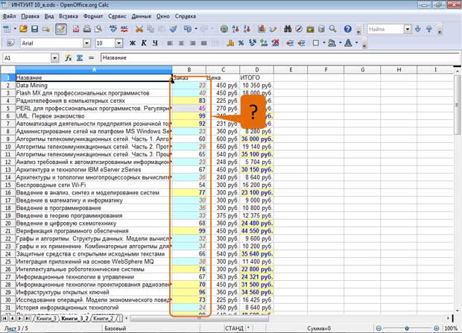462x333 pixels.
Task: Open the Gallery icon
Action: [310, 29]
